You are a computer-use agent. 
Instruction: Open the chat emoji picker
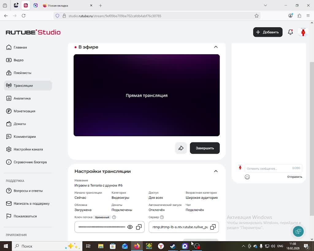[x=247, y=177]
